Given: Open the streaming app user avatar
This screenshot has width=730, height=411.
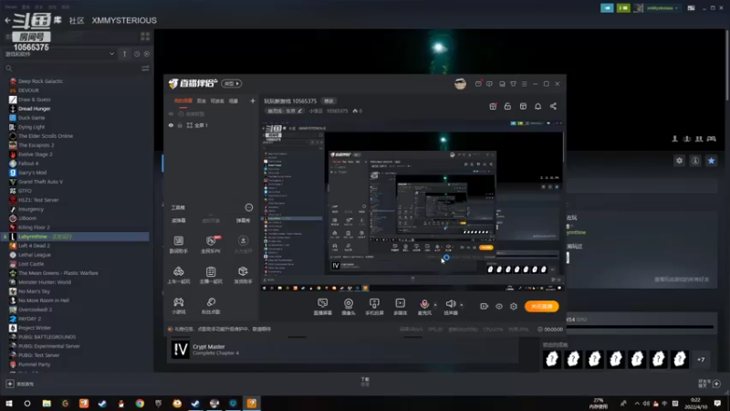Looking at the screenshot, I should [x=460, y=84].
